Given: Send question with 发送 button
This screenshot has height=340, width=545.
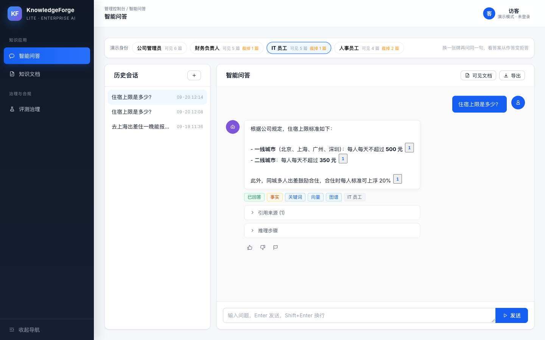Looking at the screenshot, I should point(512,315).
